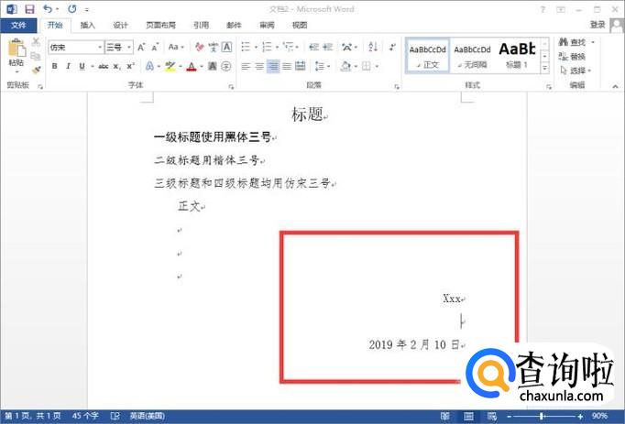Click the Copy icon under the scissors

pos(36,56)
